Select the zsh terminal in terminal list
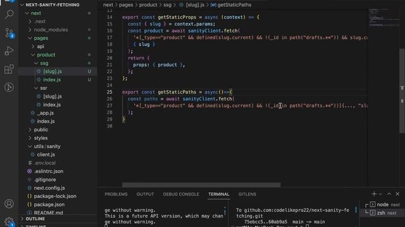Screen dimensions: 405x227 (x=382, y=213)
